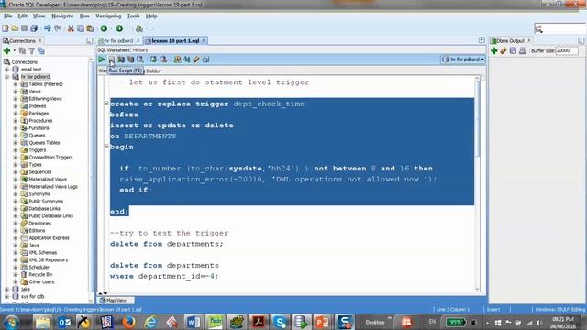Click the Undo icon

pos(48,28)
